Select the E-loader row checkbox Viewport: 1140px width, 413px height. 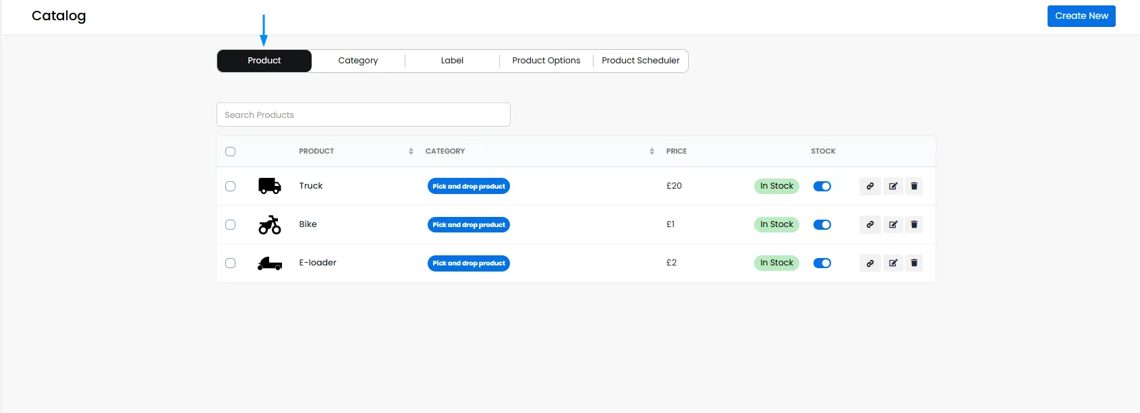pyautogui.click(x=231, y=263)
